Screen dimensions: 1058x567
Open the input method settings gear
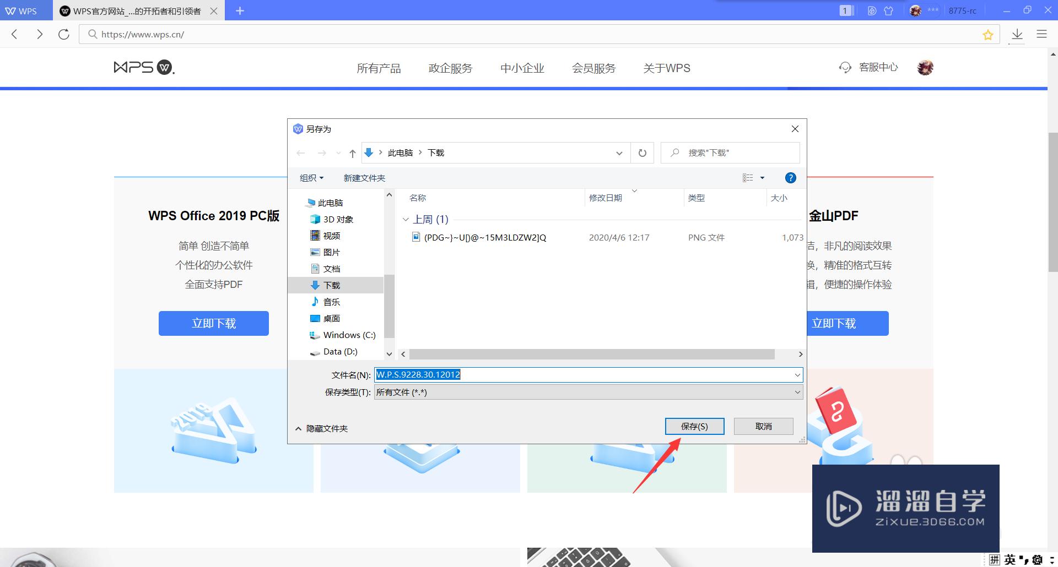click(1037, 560)
